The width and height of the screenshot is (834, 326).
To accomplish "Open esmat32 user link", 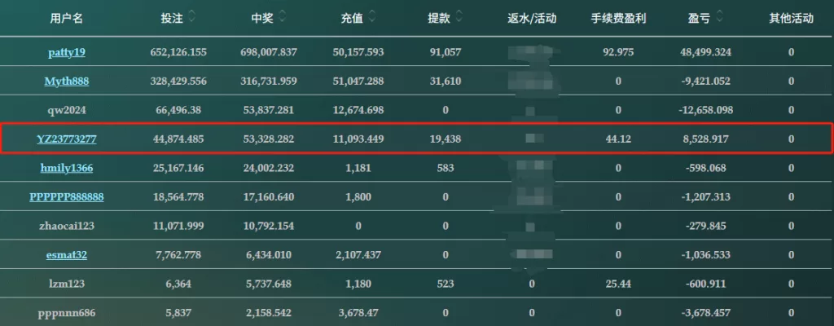I will click(67, 254).
